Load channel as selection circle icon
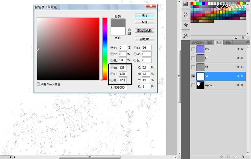Viewport: 251px width, 159px height. click(222, 157)
